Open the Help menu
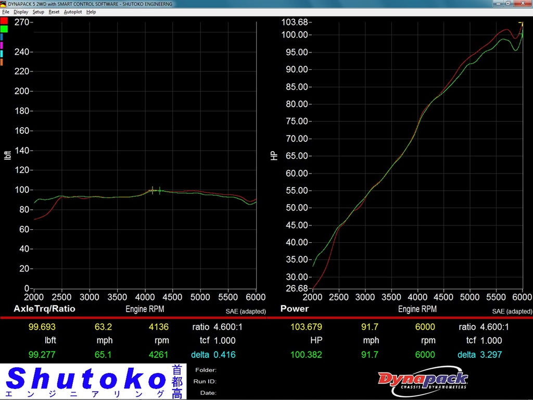533x400 pixels. [x=91, y=12]
